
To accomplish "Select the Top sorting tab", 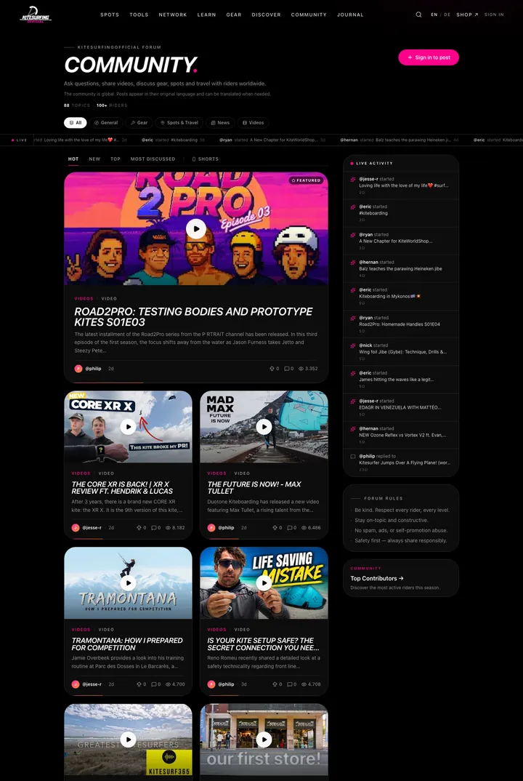I will pos(115,159).
